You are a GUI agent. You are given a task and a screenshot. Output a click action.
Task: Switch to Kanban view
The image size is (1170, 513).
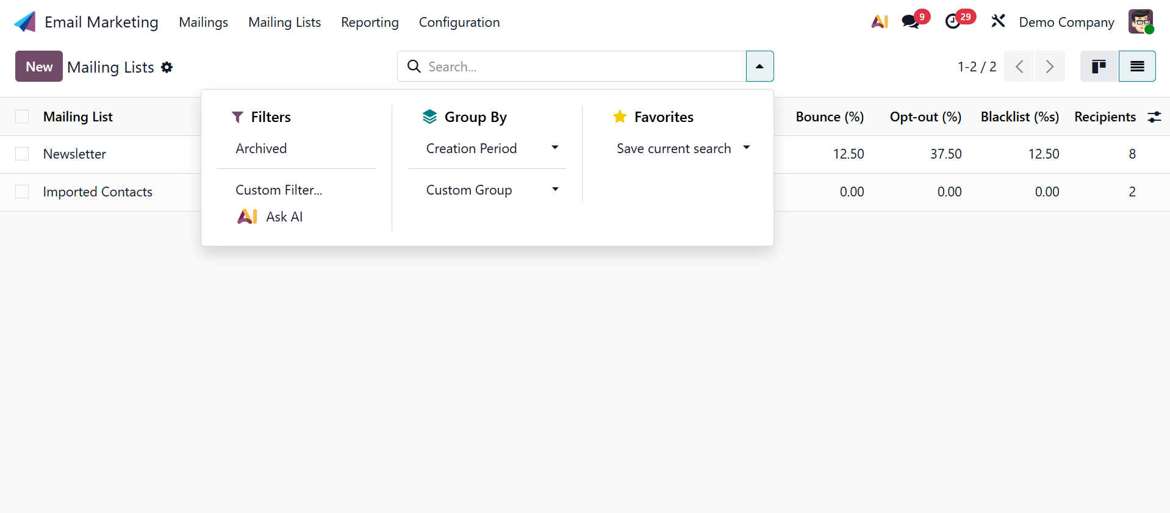[x=1099, y=66]
